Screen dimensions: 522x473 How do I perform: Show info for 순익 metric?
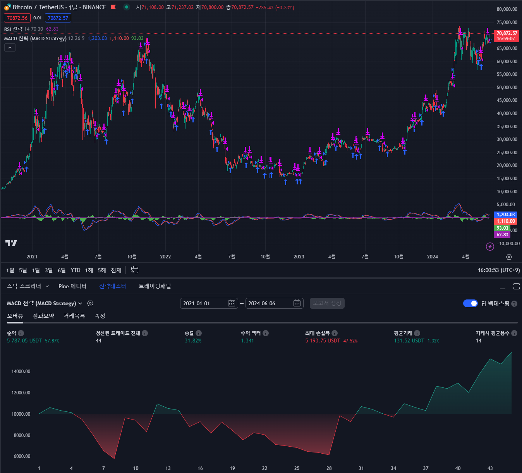[x=21, y=333]
